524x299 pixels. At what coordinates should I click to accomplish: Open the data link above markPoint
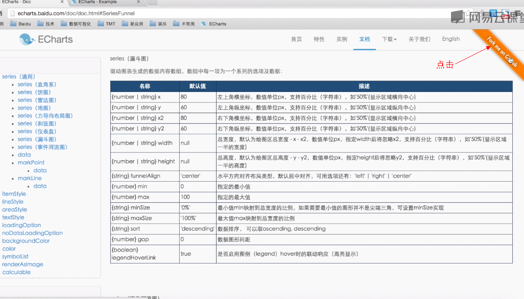(24, 155)
